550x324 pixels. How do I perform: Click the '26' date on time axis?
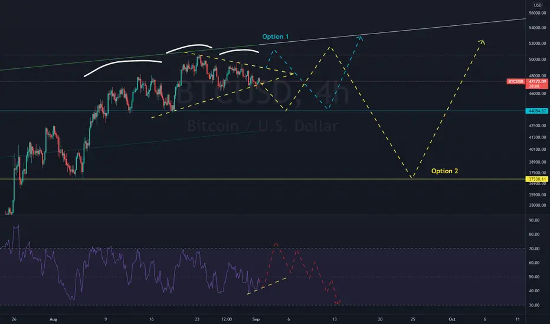tap(14, 319)
